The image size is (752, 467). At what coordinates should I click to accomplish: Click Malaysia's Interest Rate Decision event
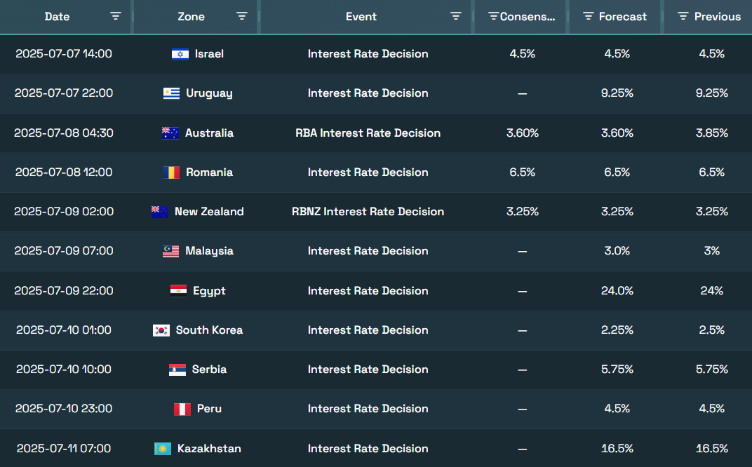coord(368,251)
